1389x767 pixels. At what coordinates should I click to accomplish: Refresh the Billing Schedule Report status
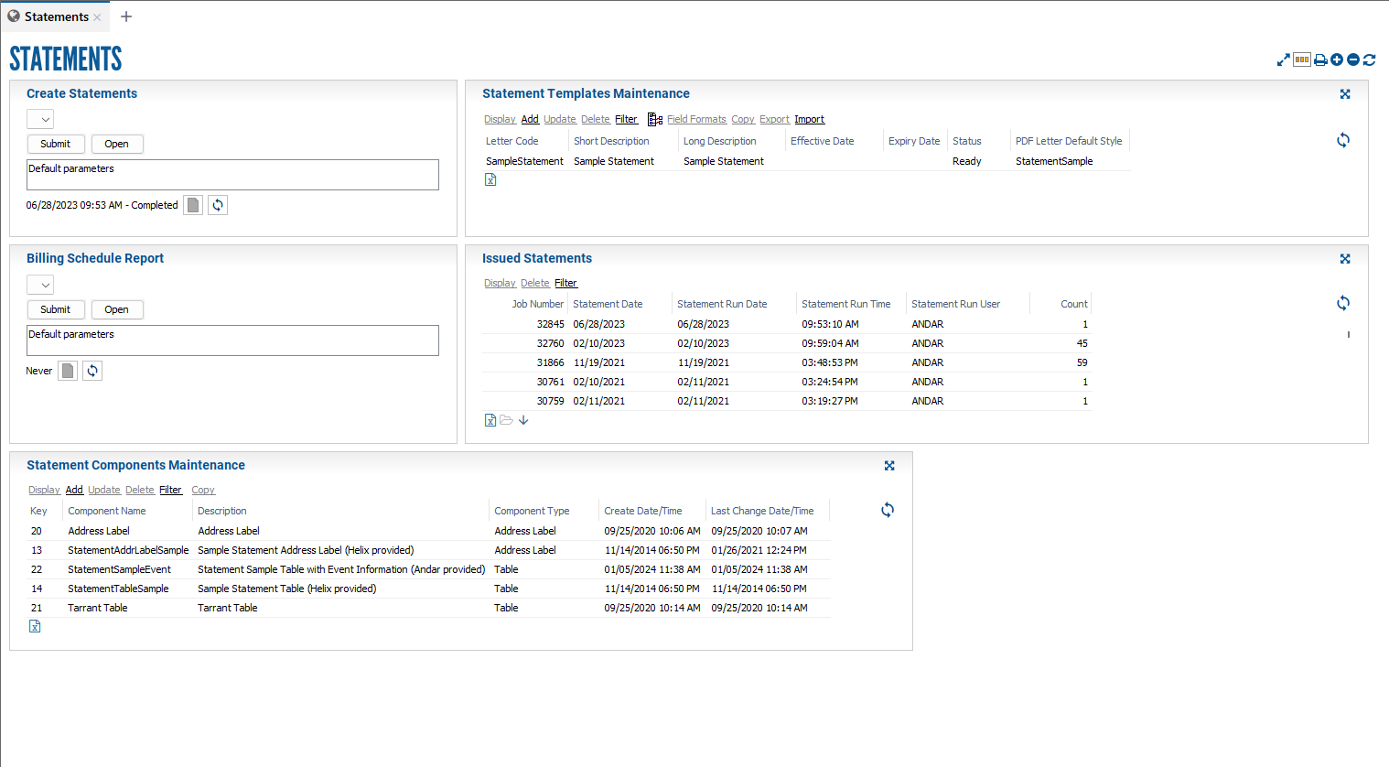[92, 371]
